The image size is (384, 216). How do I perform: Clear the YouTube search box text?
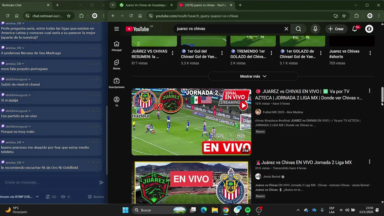coord(286,29)
